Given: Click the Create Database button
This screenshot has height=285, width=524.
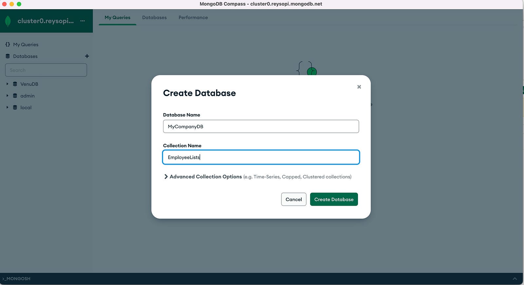Looking at the screenshot, I should coord(334,199).
